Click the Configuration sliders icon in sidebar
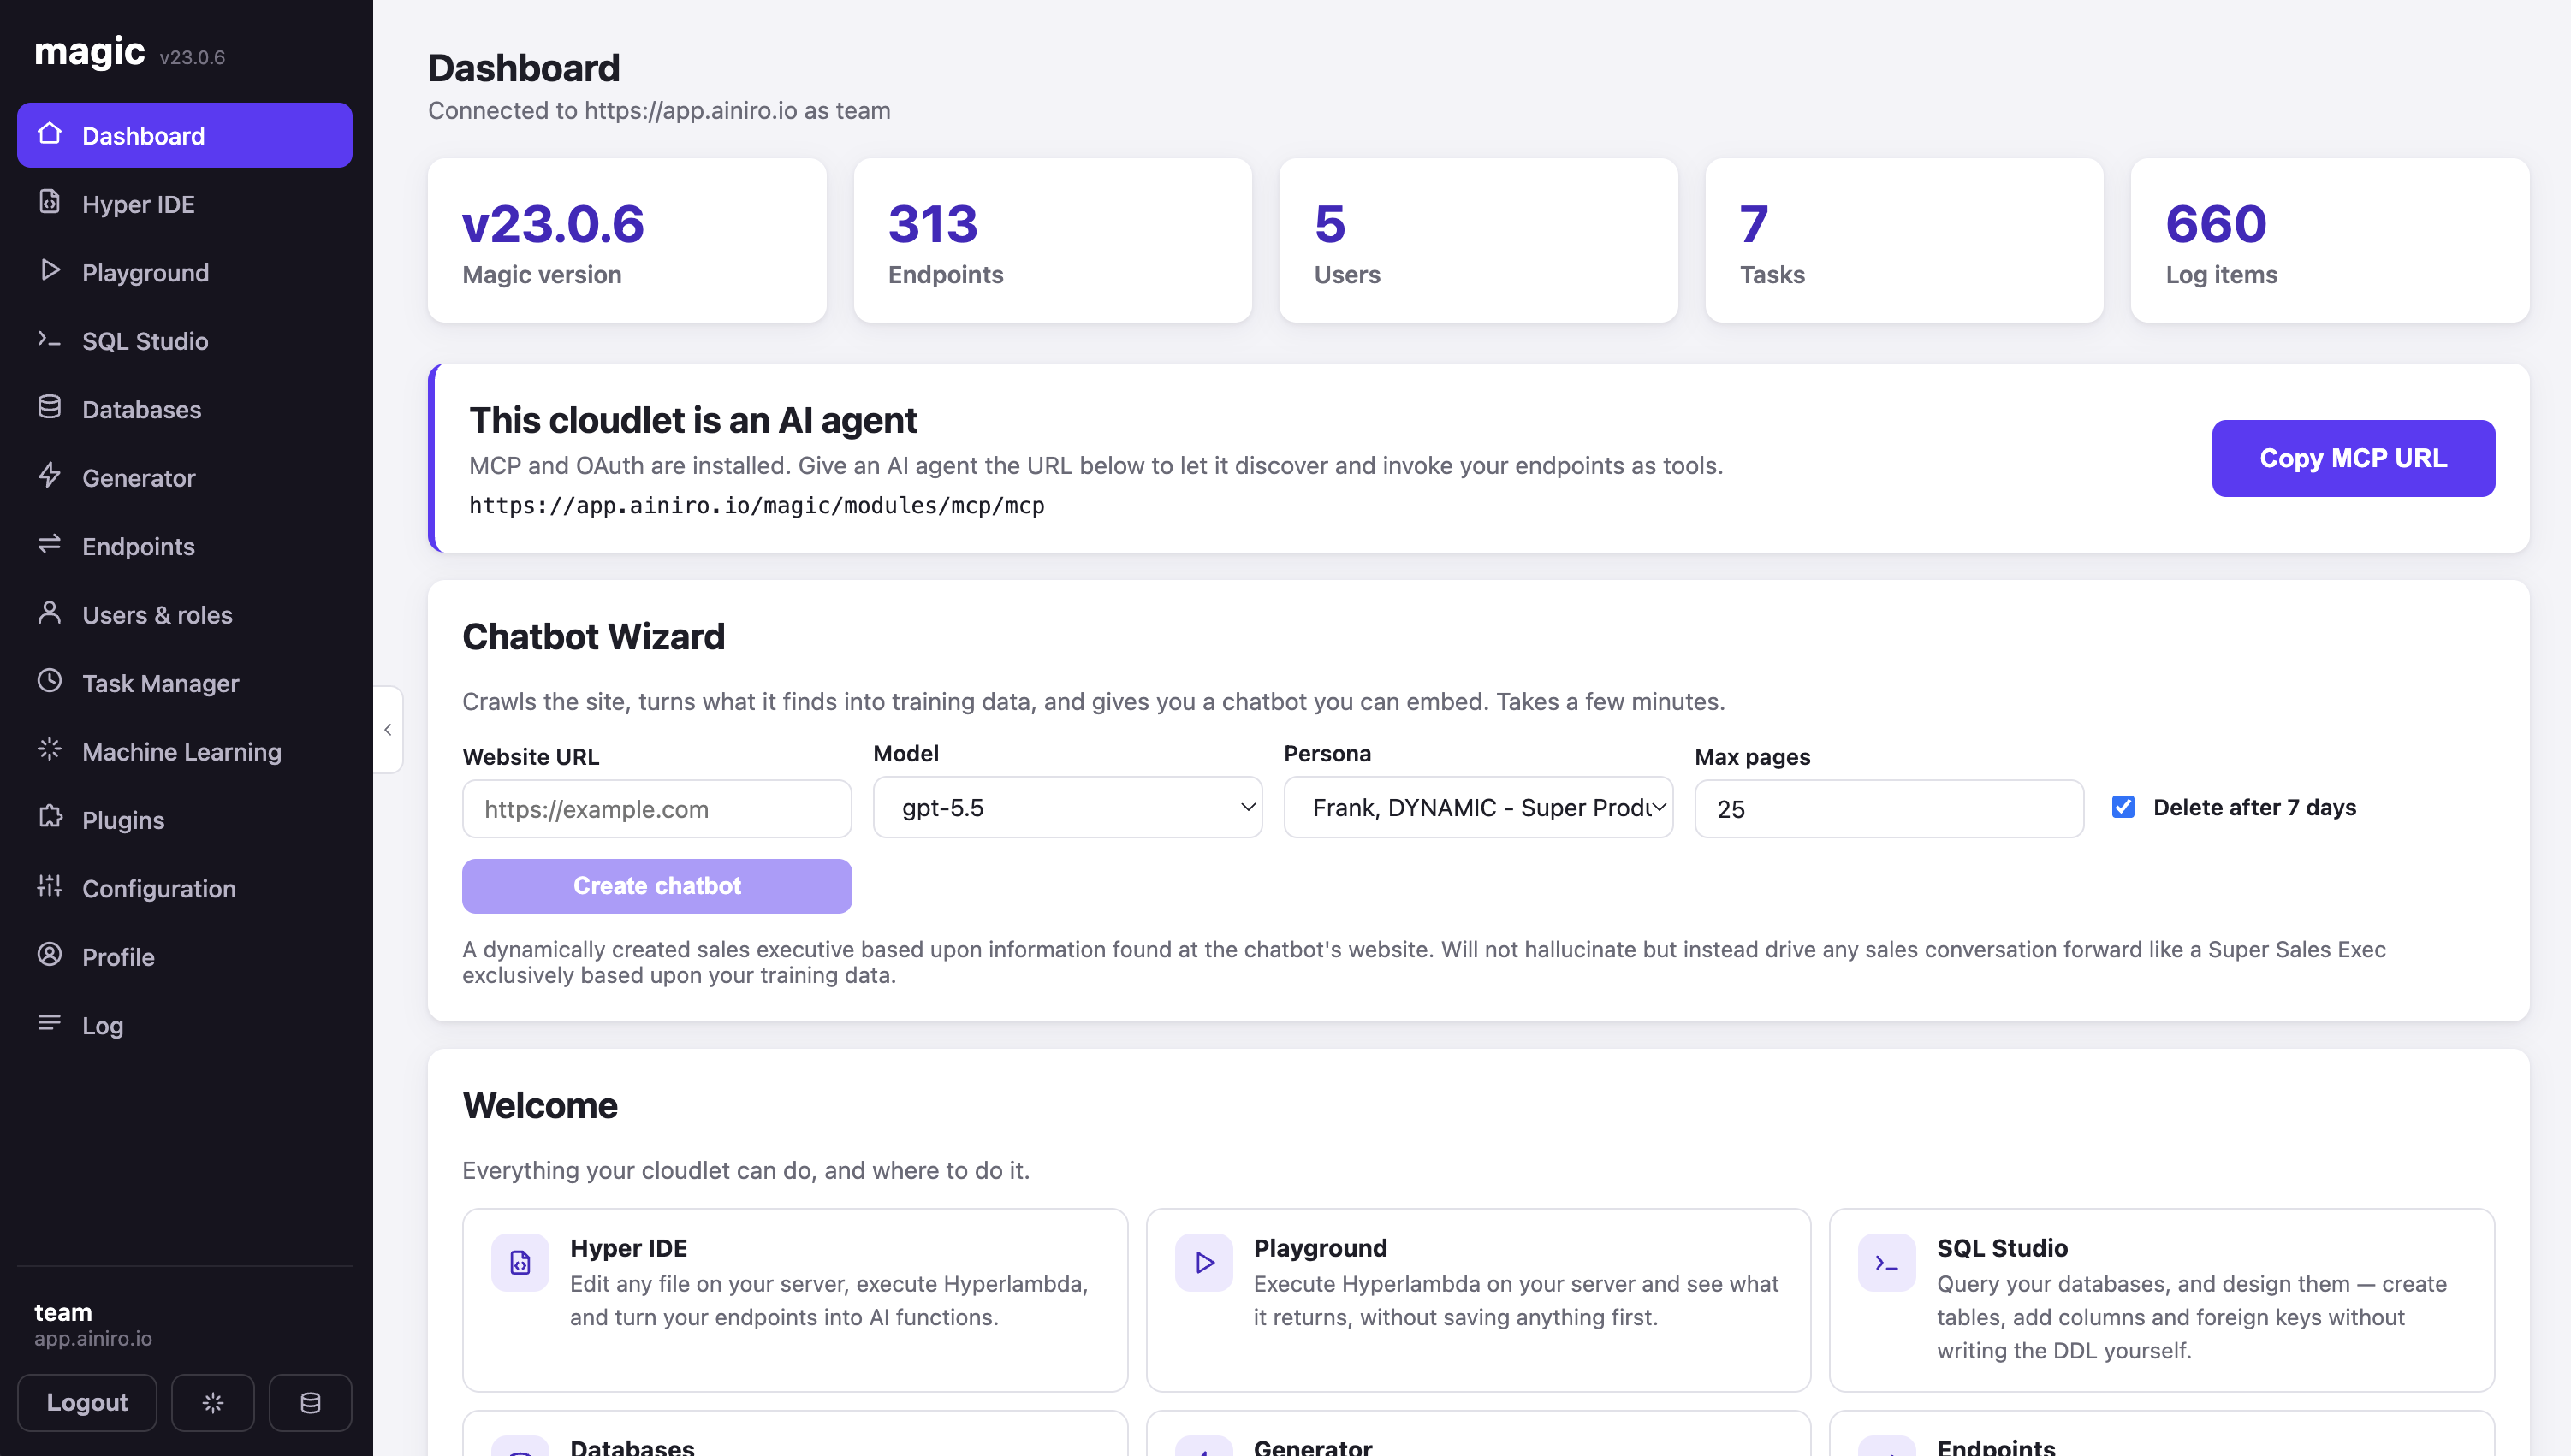This screenshot has height=1456, width=2571. coord(50,887)
